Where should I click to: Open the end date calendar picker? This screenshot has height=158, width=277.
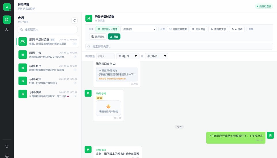click(x=165, y=56)
